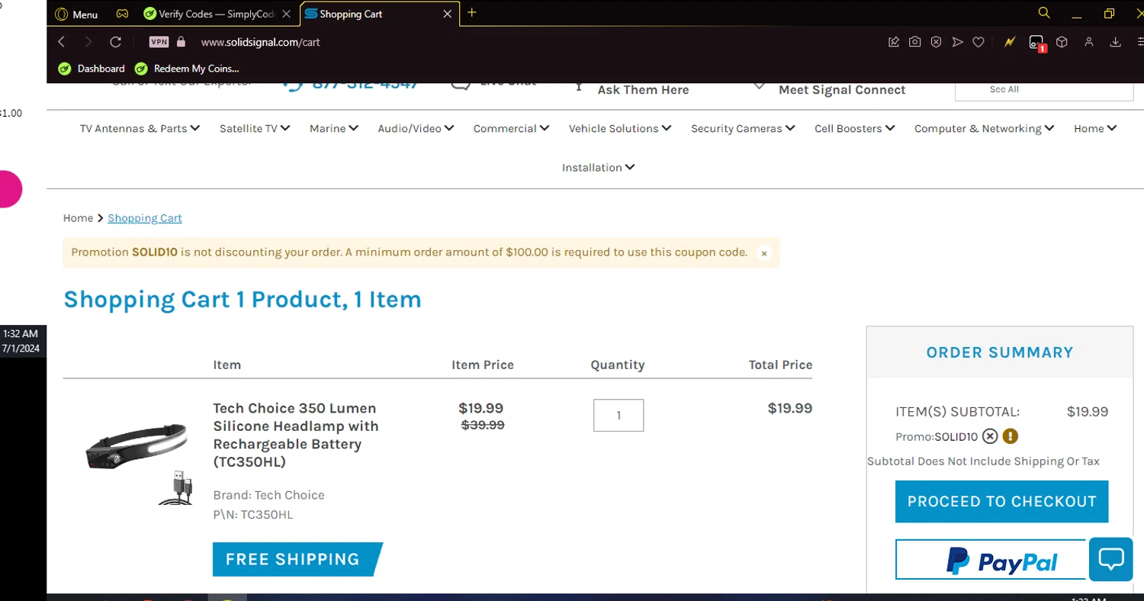Take a snapshot with the camera icon
This screenshot has width=1144, height=601.
(x=914, y=42)
